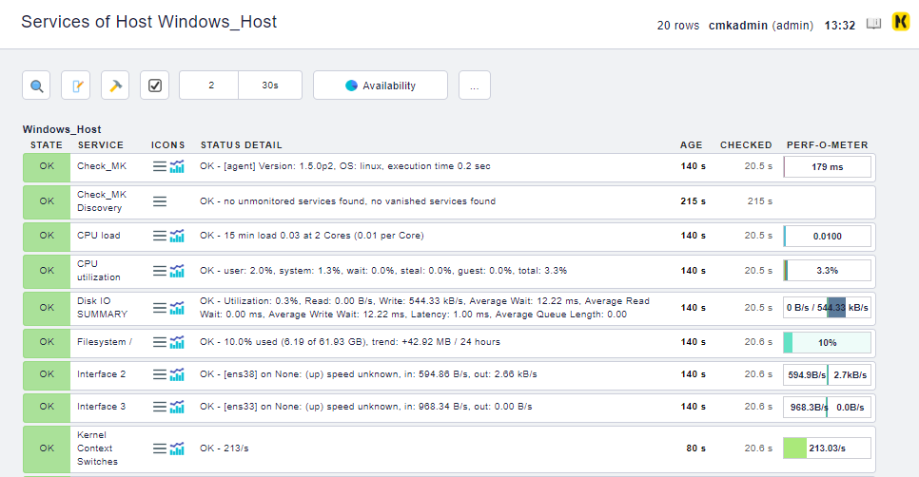Screen dimensions: 919x477
Task: Expand the action menu for Check_MK Discovery
Action: (160, 201)
